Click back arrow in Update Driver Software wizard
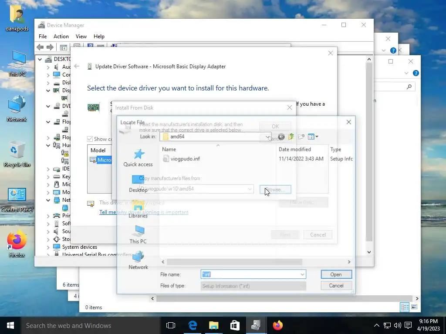 click(77, 66)
